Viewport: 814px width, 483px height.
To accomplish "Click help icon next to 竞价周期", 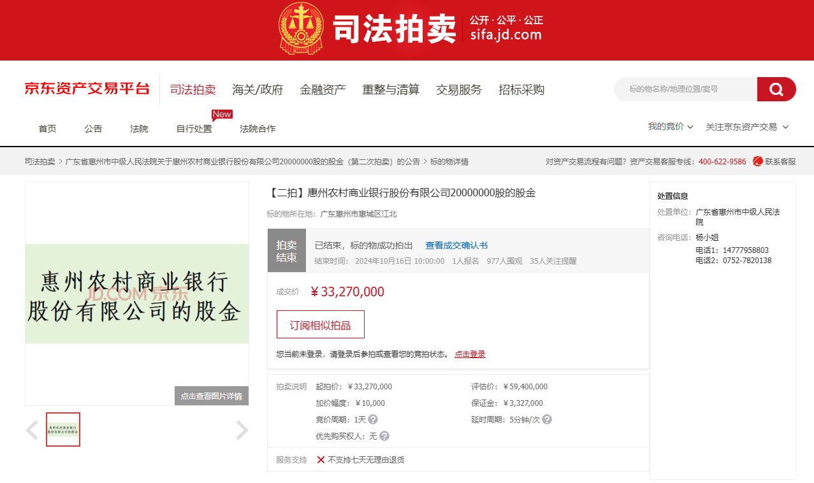I will (x=373, y=419).
